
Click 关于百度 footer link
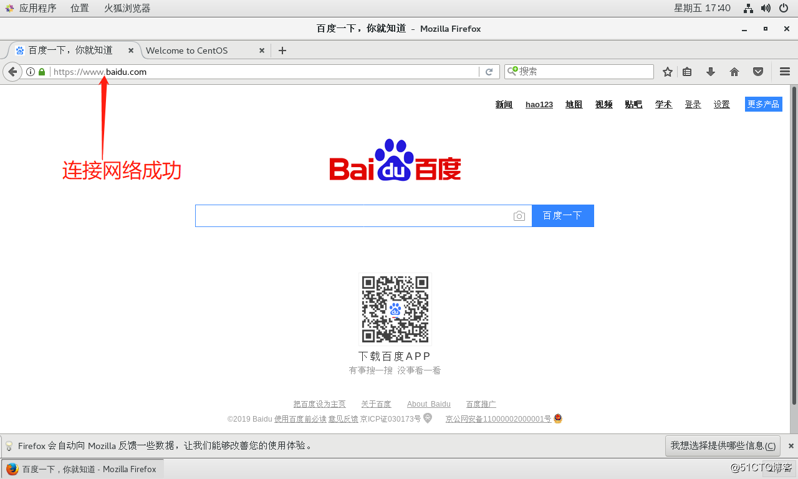376,404
